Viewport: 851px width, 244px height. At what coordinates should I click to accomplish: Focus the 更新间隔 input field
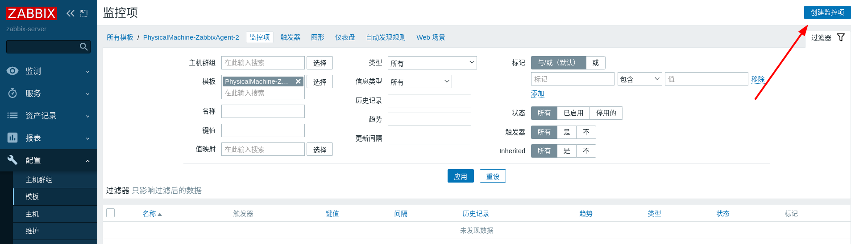[429, 138]
